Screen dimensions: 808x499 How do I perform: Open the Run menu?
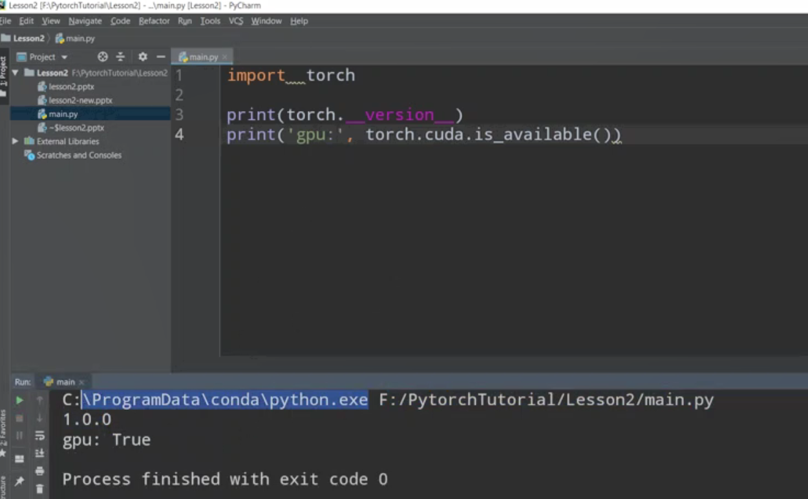tap(185, 21)
